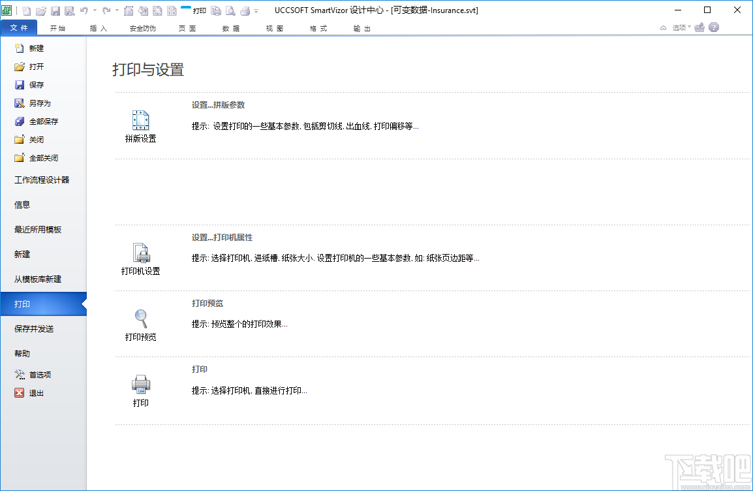Click the Save icon on quick access toolbar
Image resolution: width=753 pixels, height=491 pixels.
[x=55, y=10]
